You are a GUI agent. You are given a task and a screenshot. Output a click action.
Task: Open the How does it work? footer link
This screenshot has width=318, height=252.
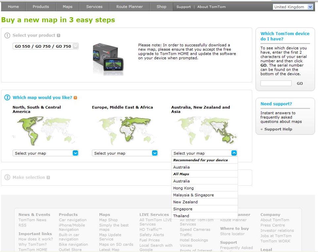pos(36,239)
